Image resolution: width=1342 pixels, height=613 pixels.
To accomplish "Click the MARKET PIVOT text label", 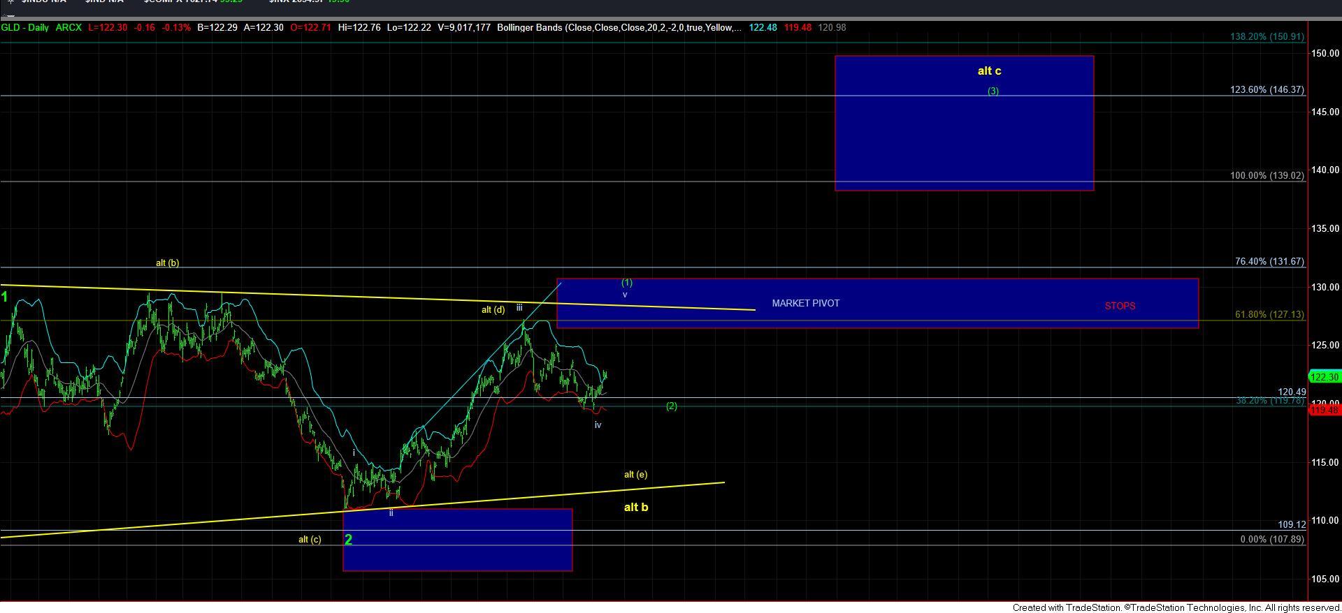I will [x=806, y=303].
